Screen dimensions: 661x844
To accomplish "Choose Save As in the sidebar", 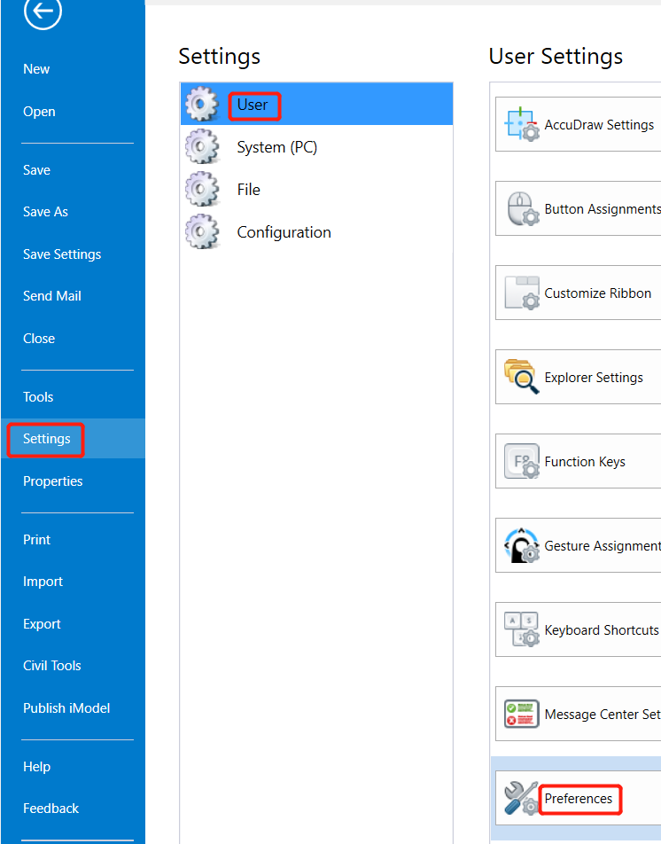I will click(45, 212).
